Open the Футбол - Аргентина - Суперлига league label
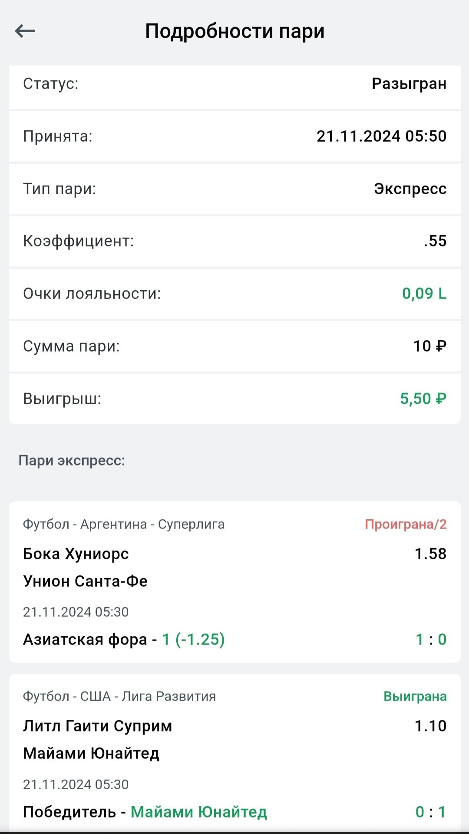The image size is (469, 834). coord(124,525)
